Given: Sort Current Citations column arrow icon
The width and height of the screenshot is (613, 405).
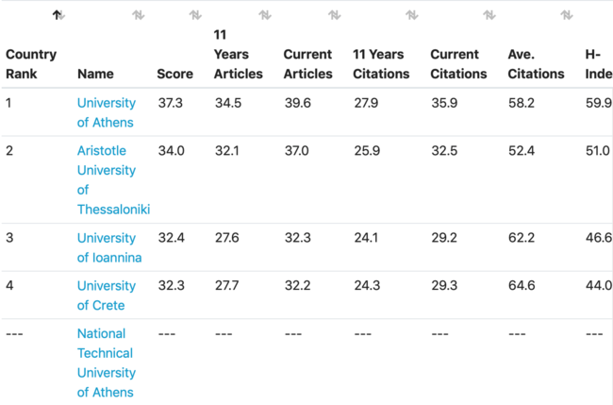Looking at the screenshot, I should point(489,15).
